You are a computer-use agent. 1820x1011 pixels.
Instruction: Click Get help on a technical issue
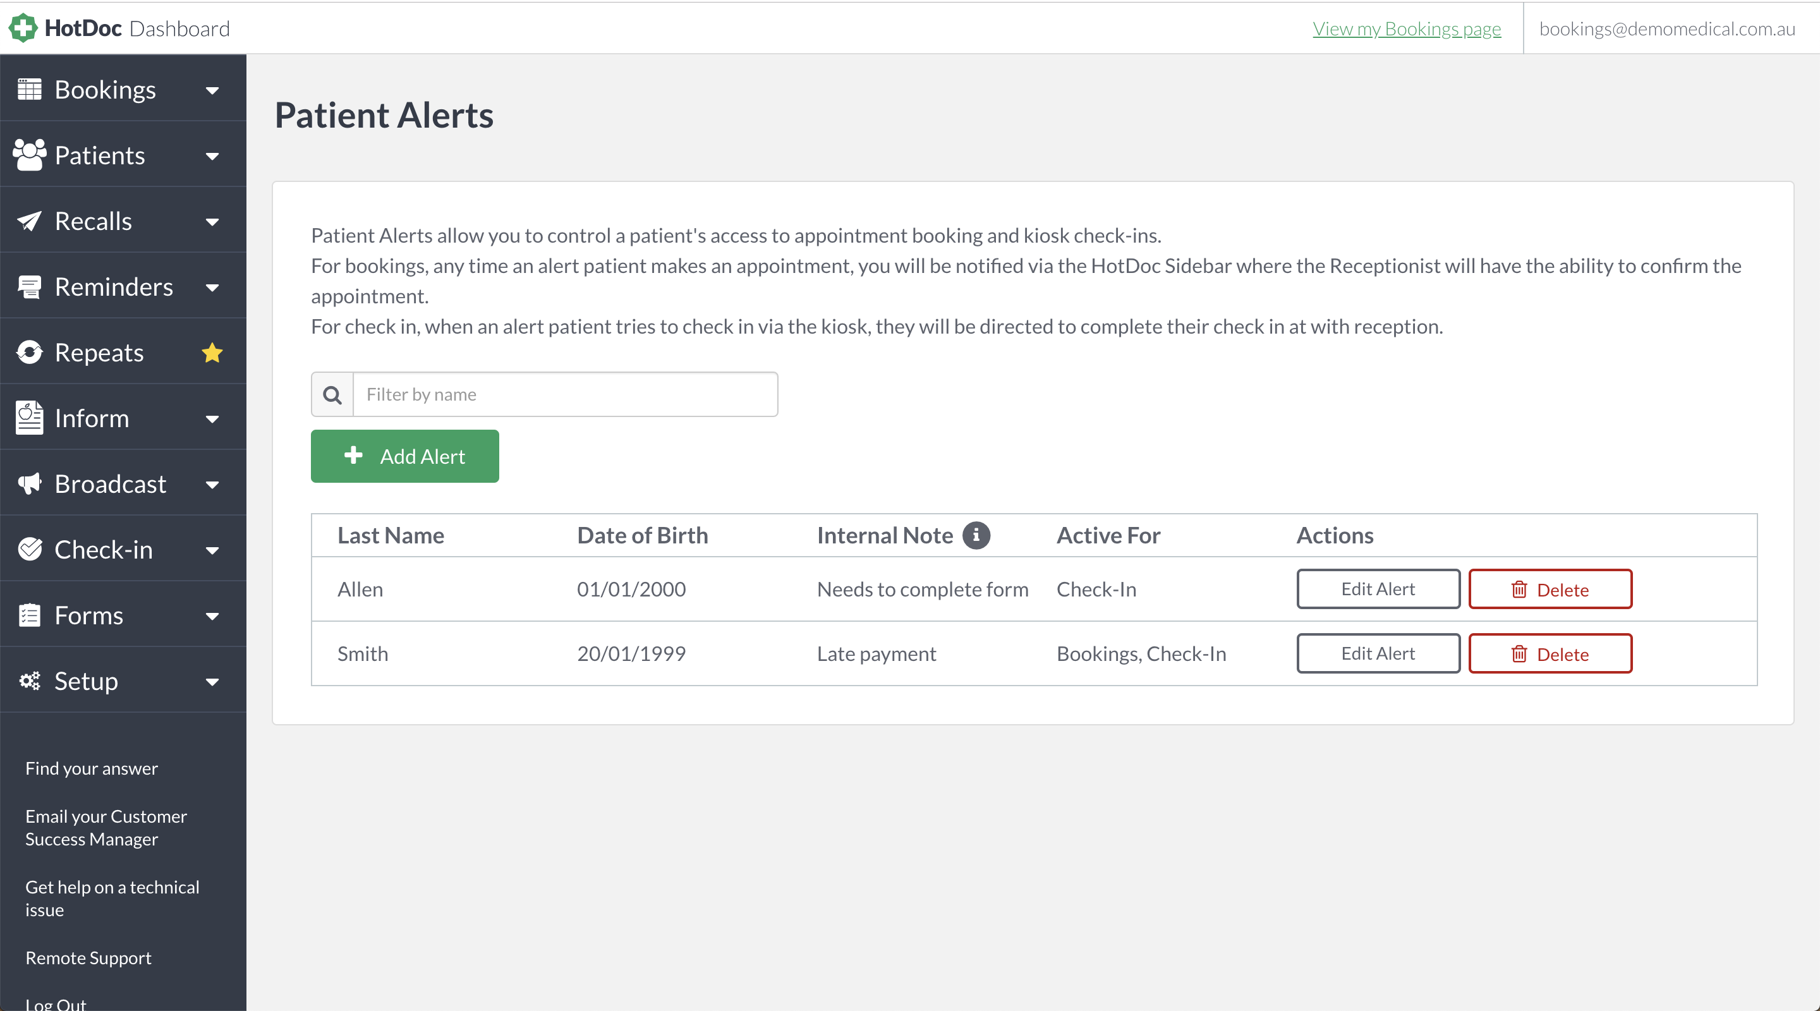coord(112,898)
